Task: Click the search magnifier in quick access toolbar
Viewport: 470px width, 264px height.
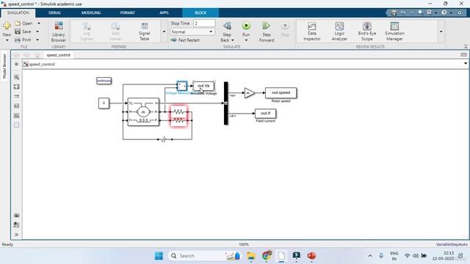Action: point(420,12)
